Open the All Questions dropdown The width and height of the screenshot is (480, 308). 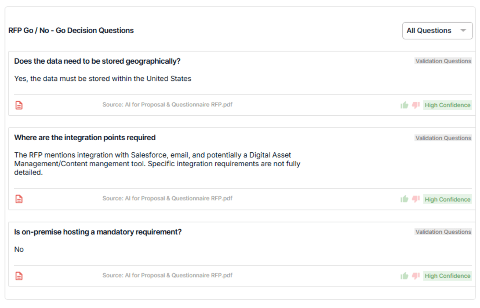437,30
